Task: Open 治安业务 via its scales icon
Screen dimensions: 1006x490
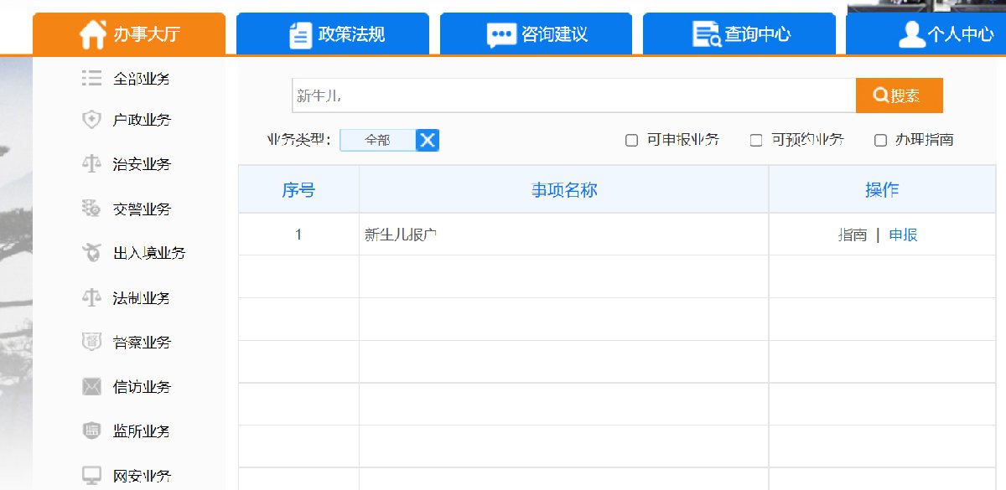Action: click(91, 164)
